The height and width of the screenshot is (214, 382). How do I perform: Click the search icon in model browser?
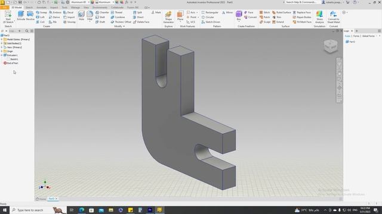tap(27, 31)
